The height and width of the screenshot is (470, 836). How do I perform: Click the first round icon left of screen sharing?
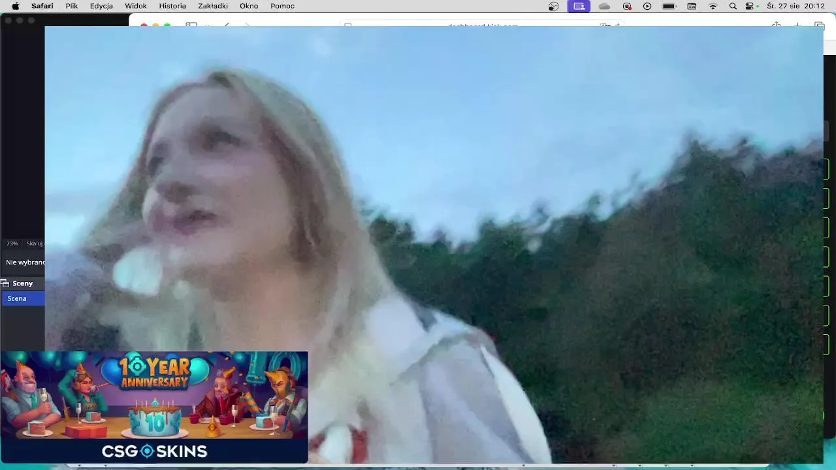(554, 6)
